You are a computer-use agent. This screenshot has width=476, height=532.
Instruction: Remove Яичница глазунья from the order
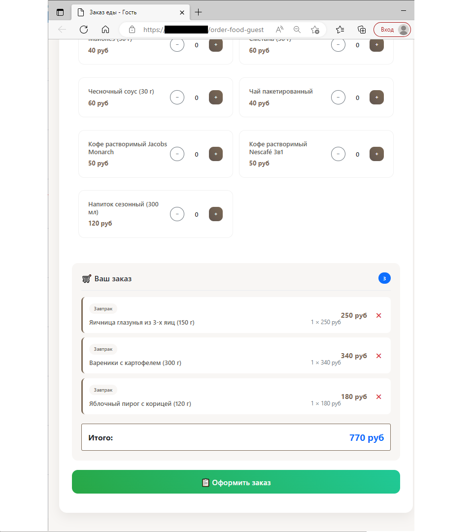click(378, 315)
